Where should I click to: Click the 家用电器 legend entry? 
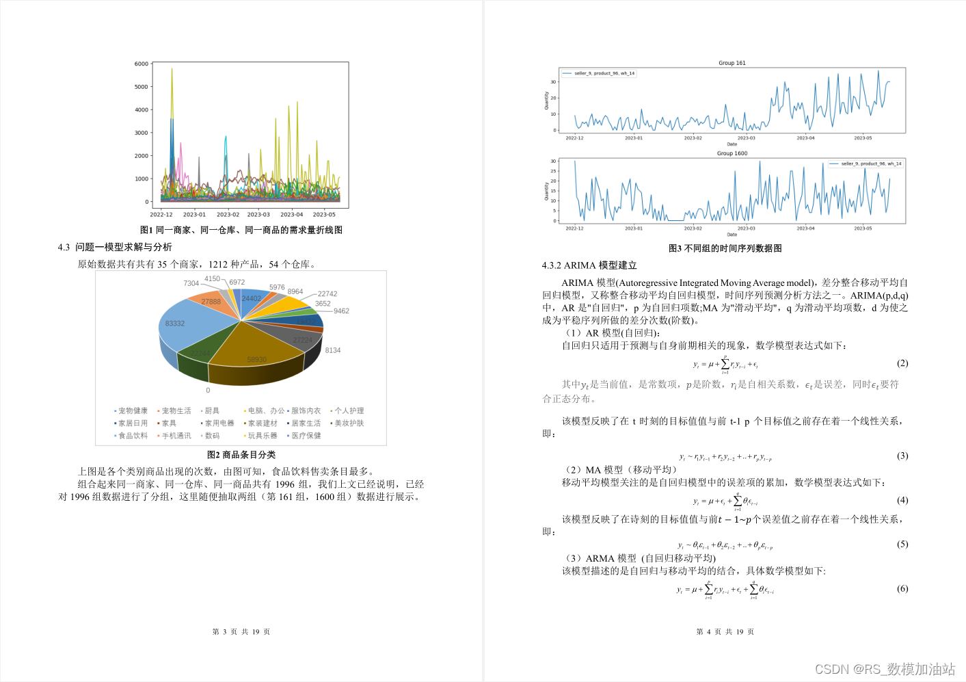(x=217, y=423)
